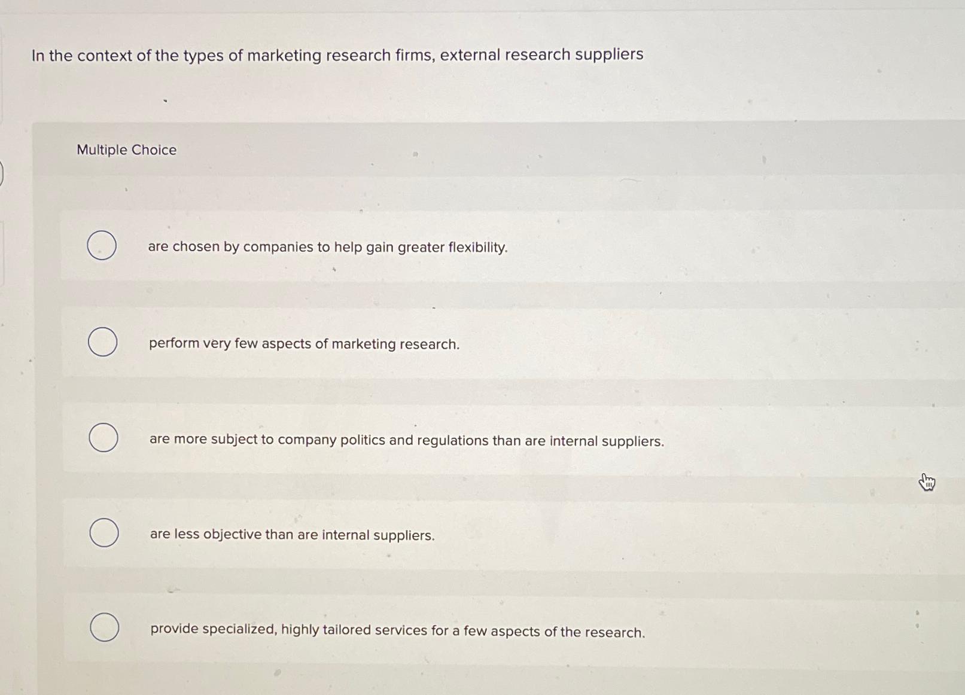Select the radio button for company politics option
This screenshot has height=695, width=965.
[x=102, y=438]
